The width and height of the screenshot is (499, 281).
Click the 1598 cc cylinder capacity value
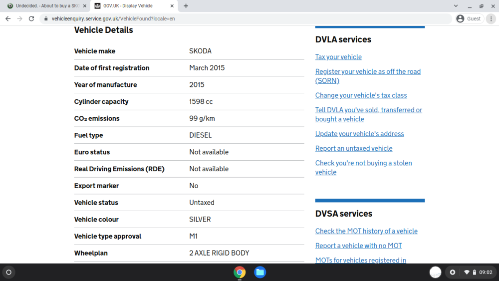(x=201, y=102)
